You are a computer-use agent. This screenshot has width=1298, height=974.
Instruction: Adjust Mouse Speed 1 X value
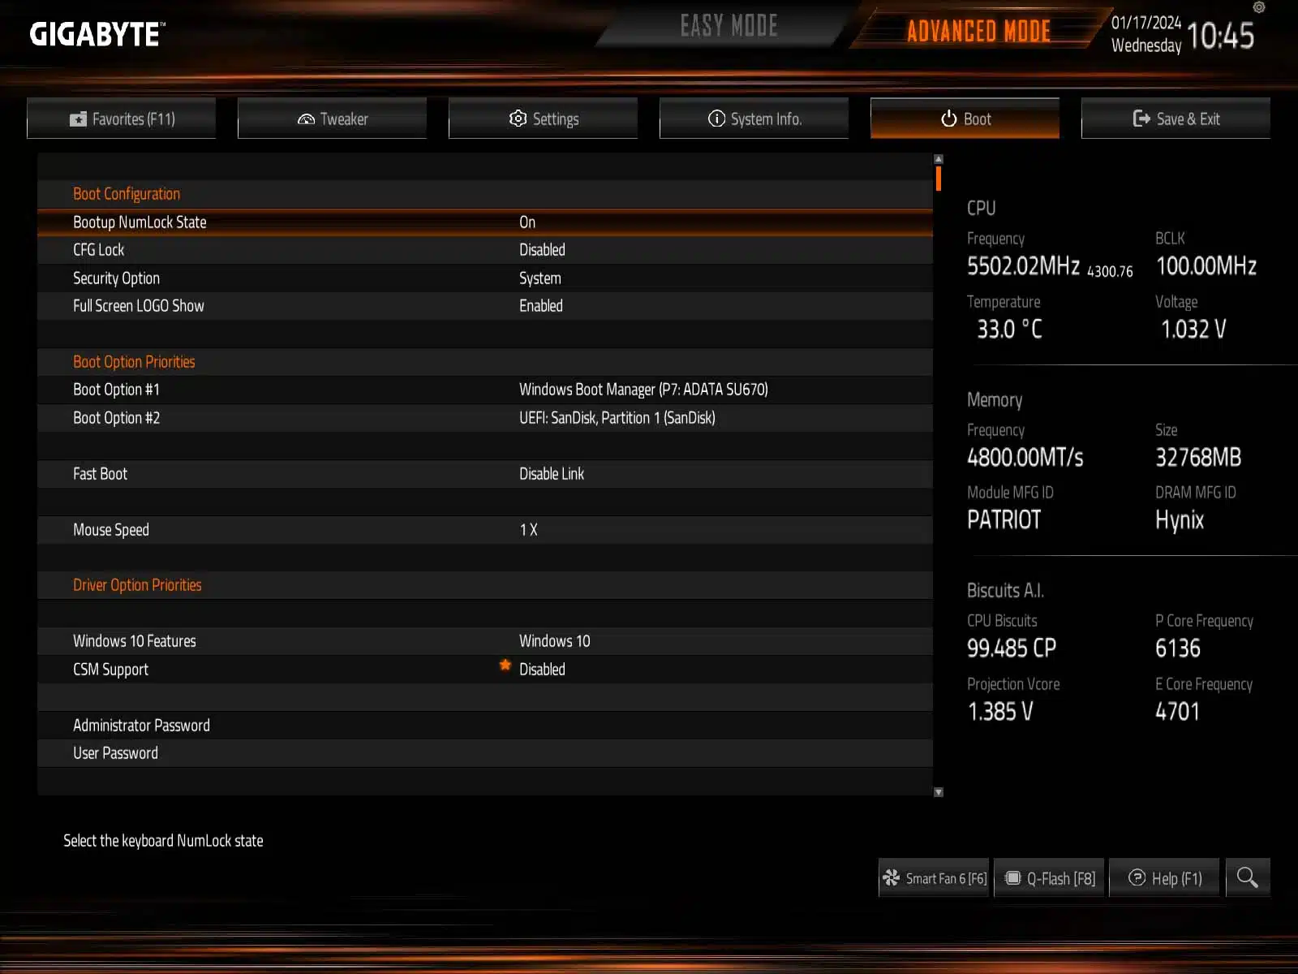click(x=528, y=530)
